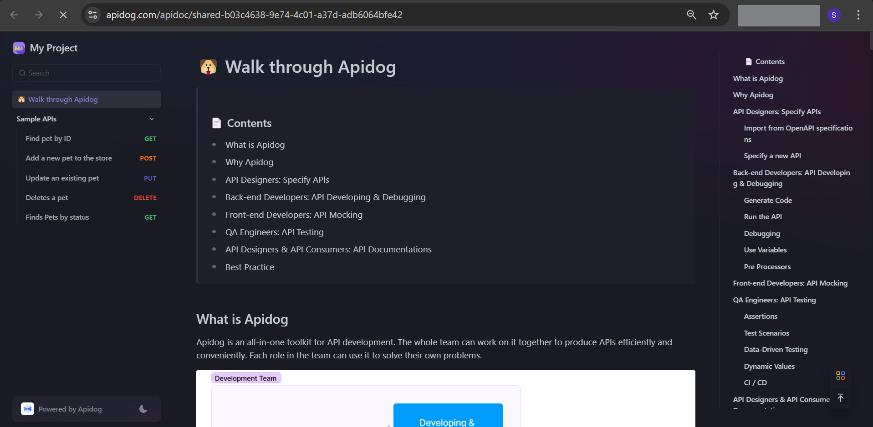Open site information icon in address bar
This screenshot has width=873, height=427.
coord(93,15)
